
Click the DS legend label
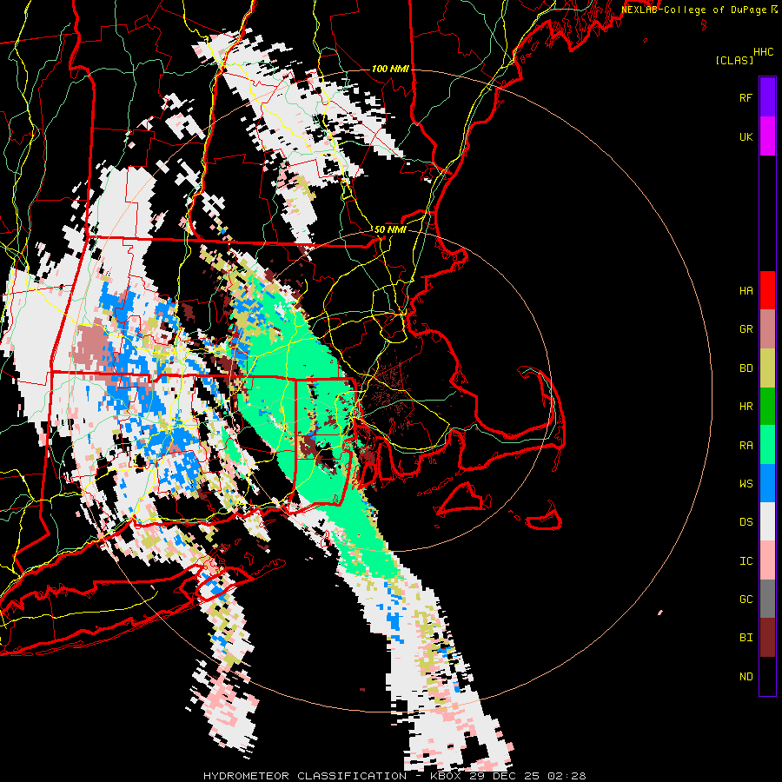(746, 522)
